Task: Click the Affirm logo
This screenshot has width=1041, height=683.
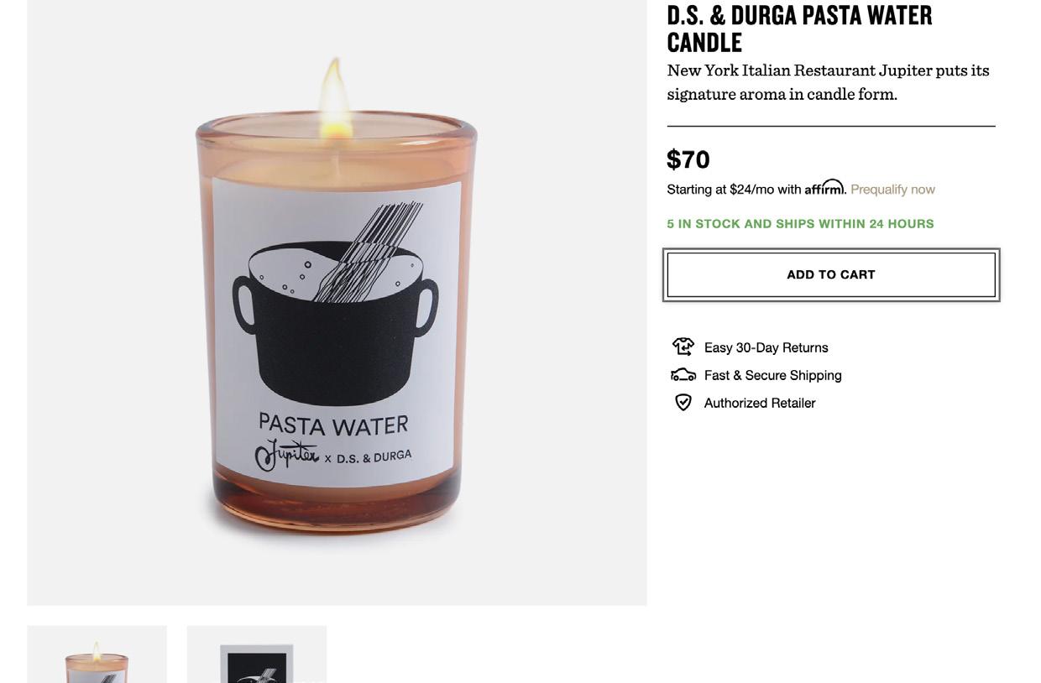Action: 824,187
